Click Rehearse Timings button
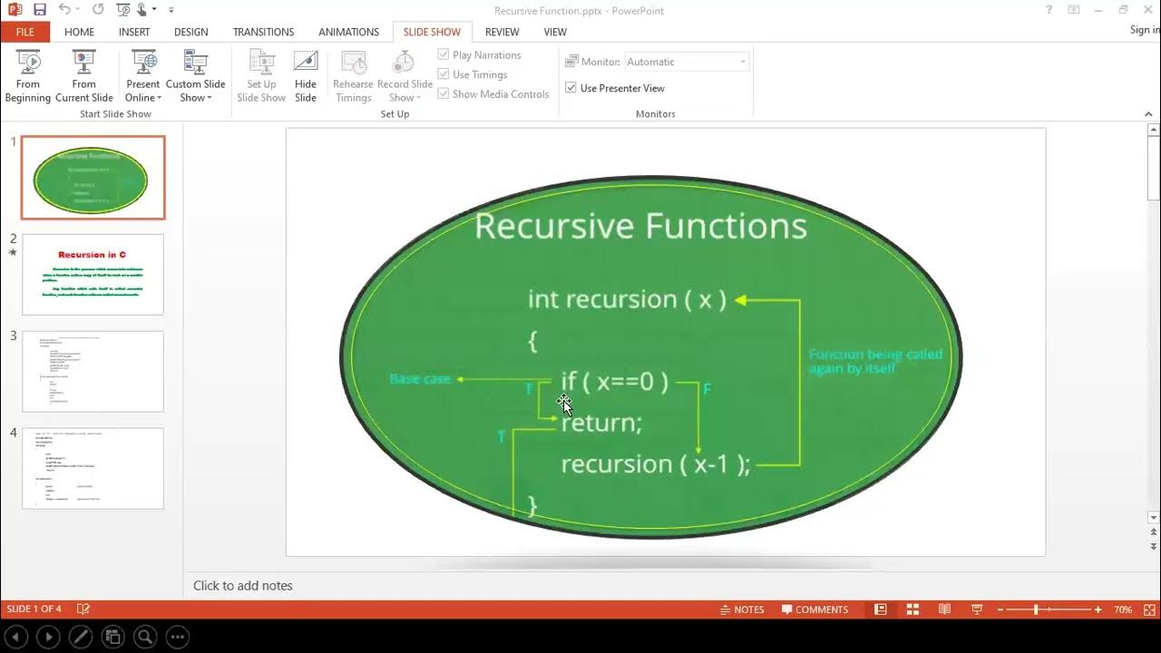The height and width of the screenshot is (653, 1161). pyautogui.click(x=353, y=76)
